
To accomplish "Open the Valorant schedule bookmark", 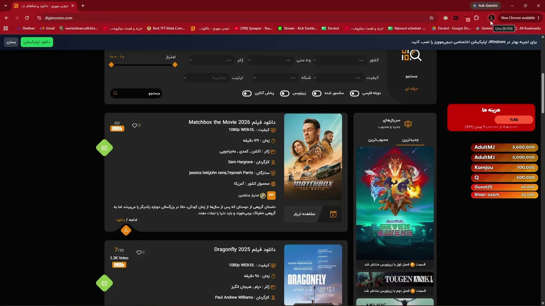I will click(x=407, y=28).
